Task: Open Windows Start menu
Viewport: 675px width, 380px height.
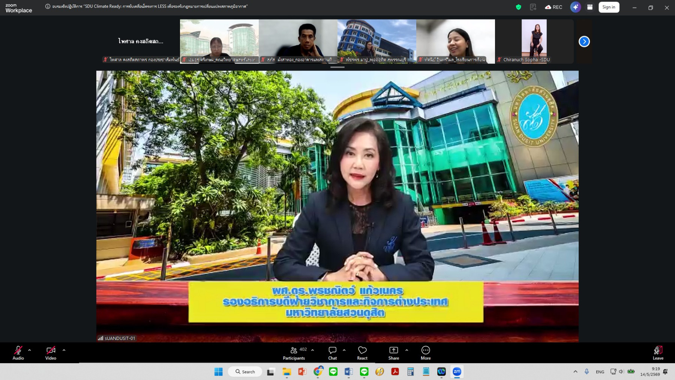Action: tap(219, 372)
